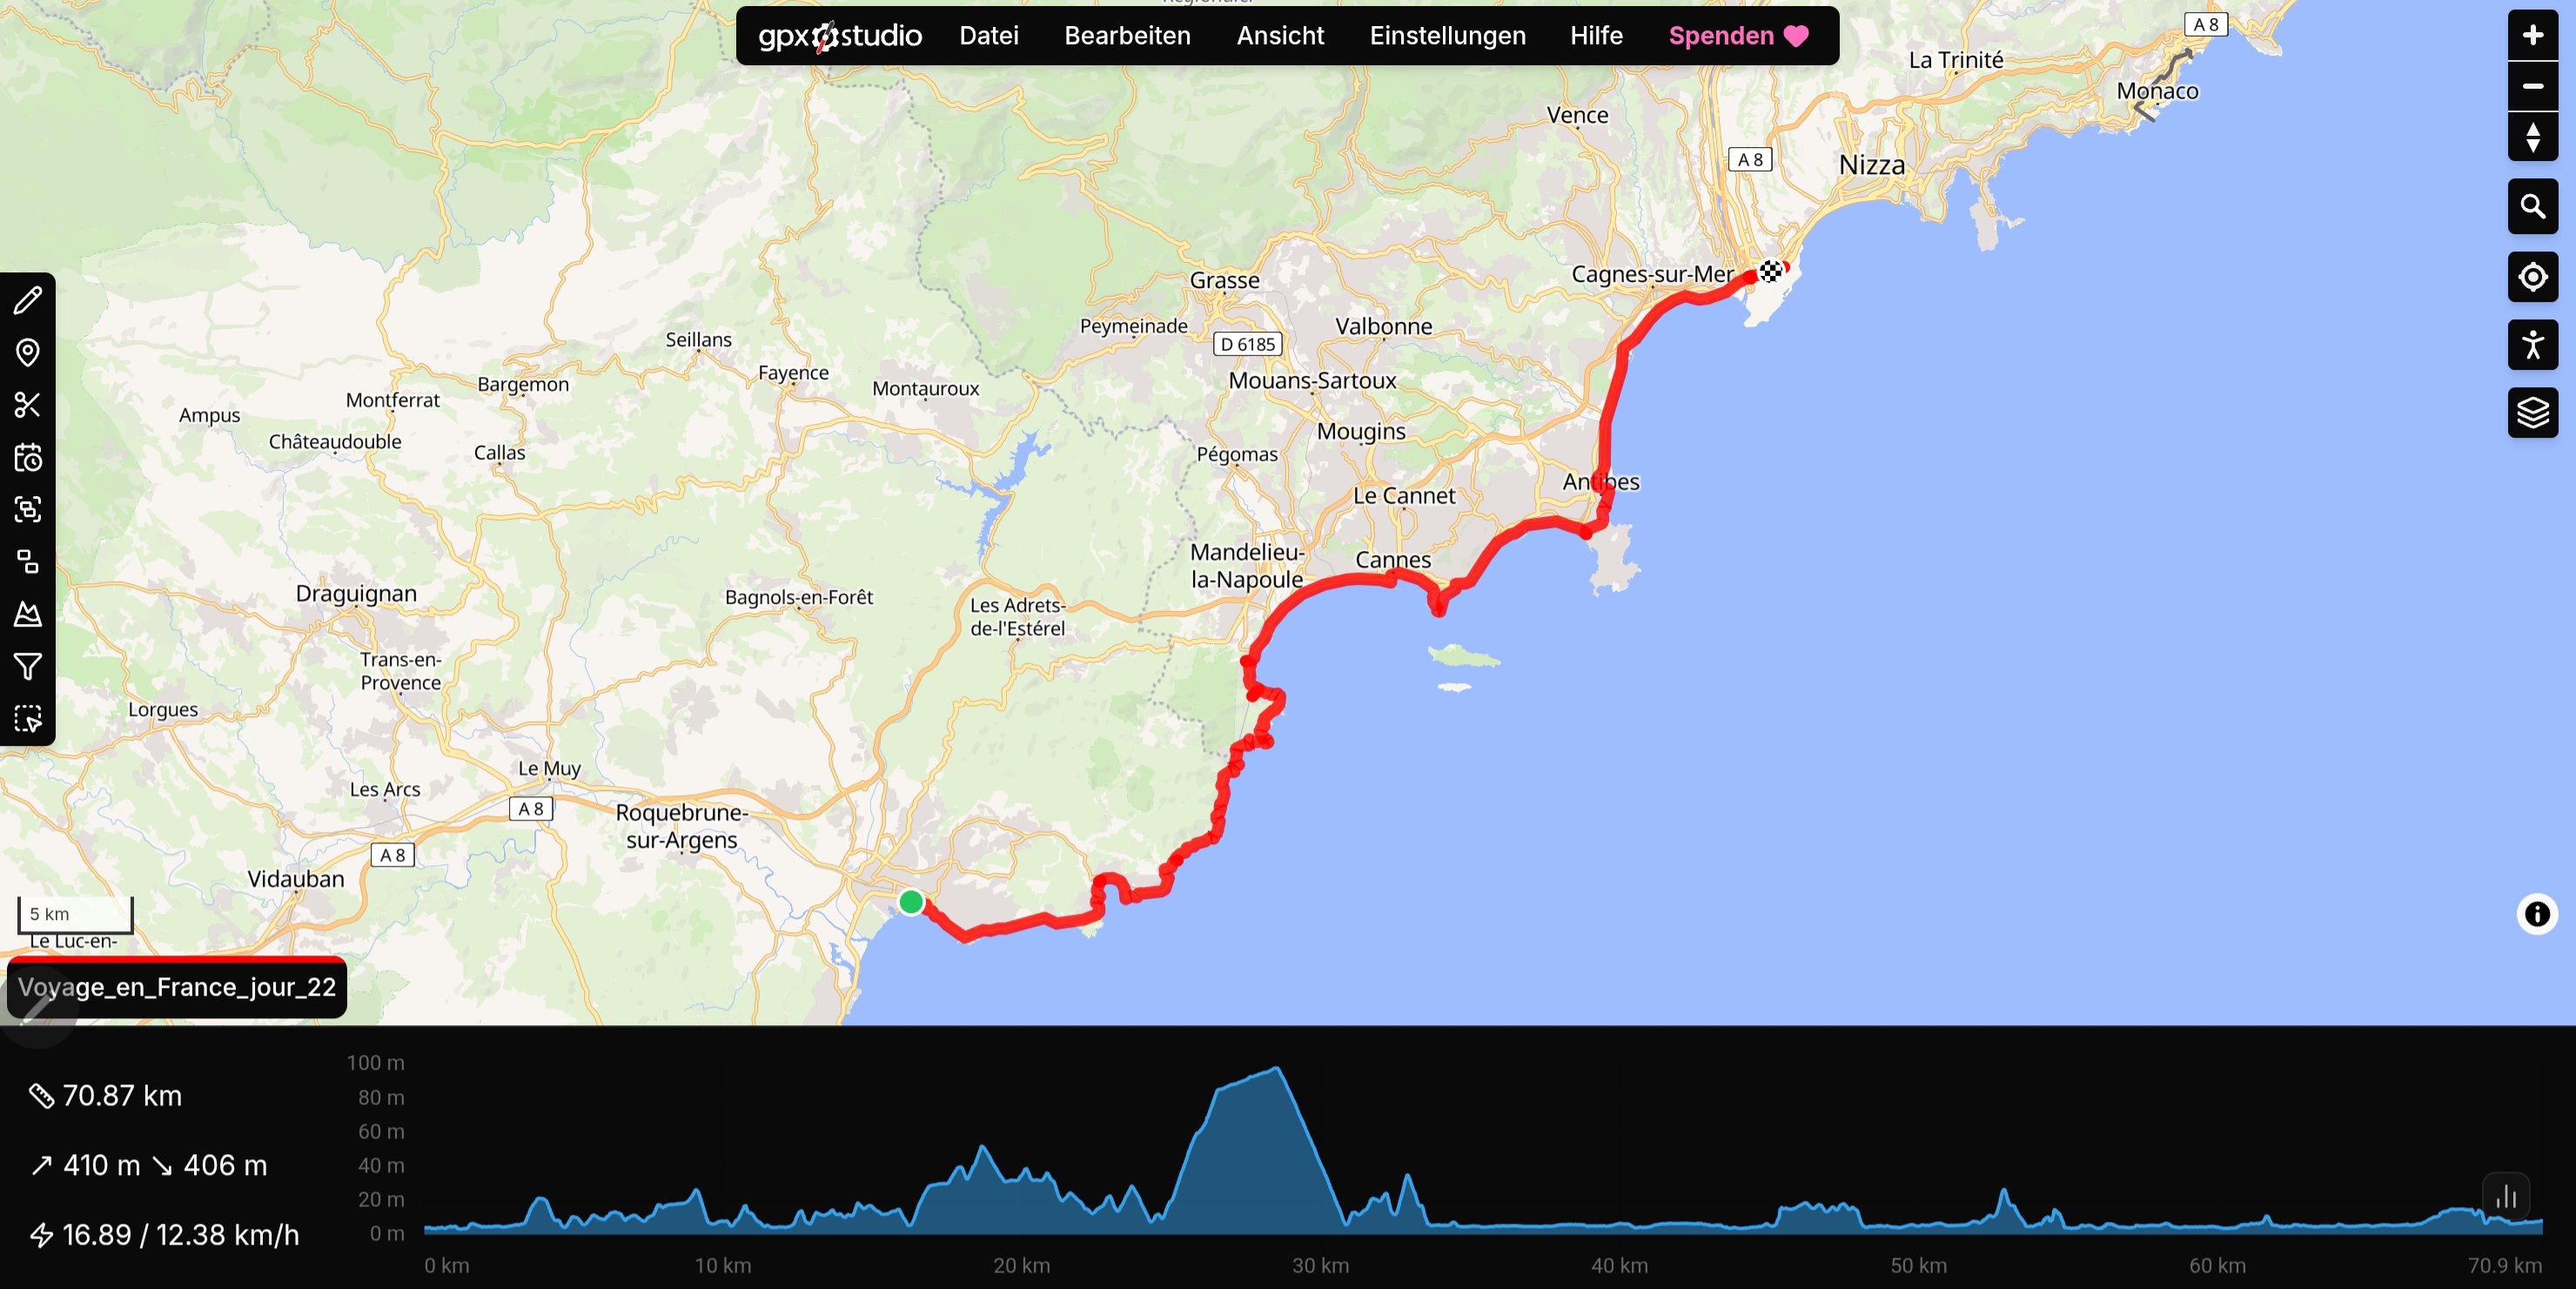Click the 70.87 km distance statistic

(106, 1096)
